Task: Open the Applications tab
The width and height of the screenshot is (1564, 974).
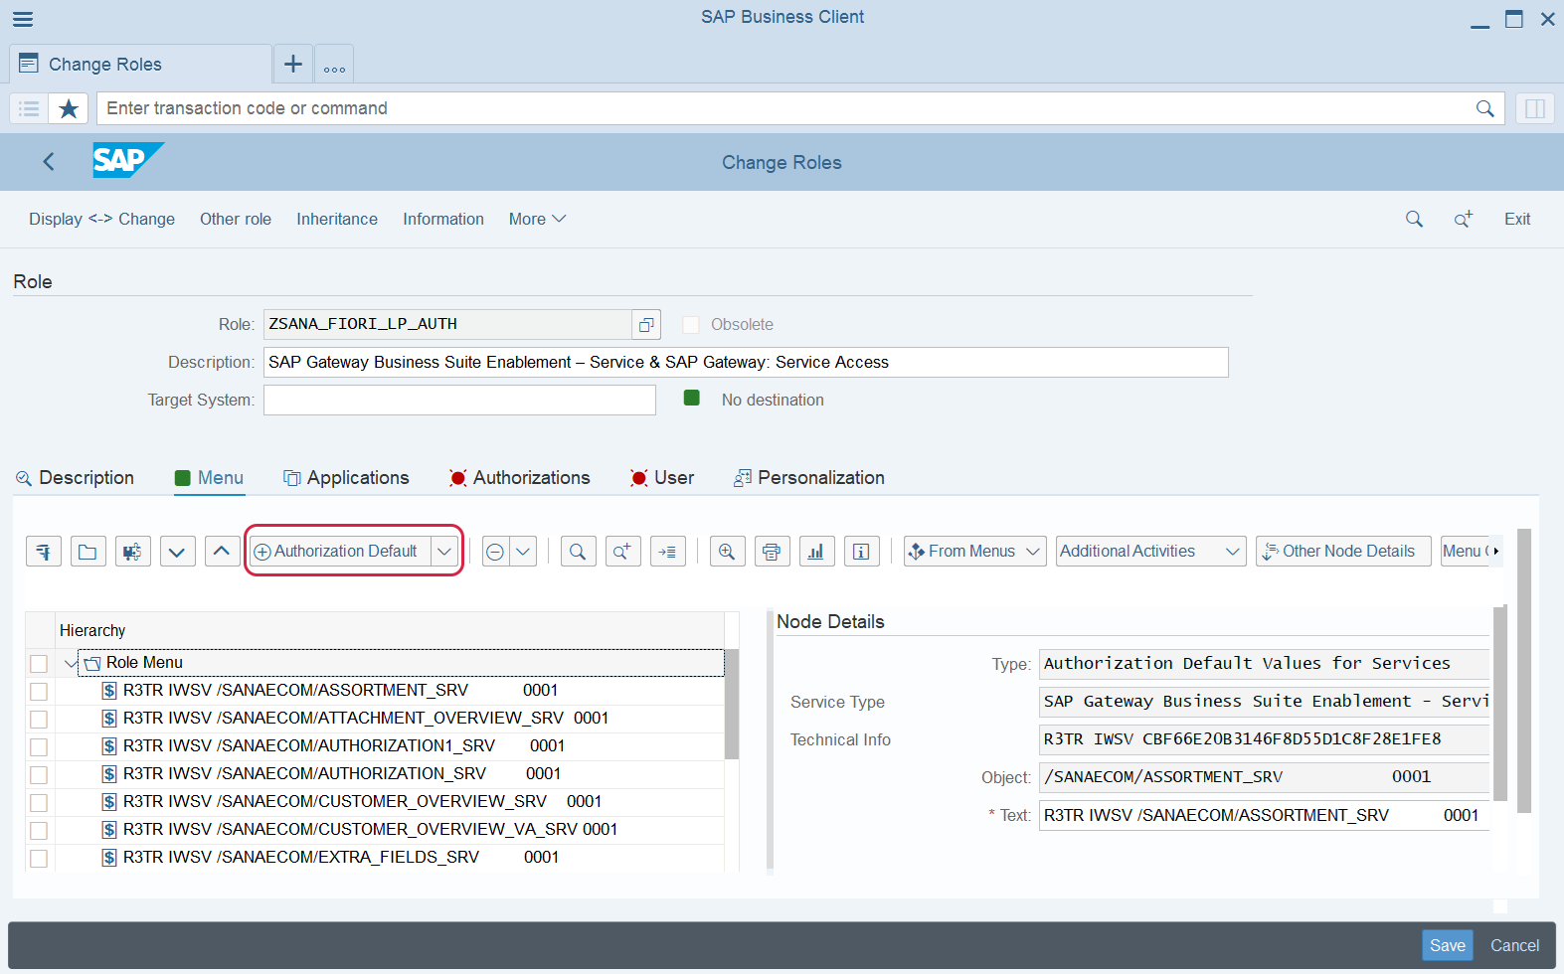Action: pos(346,478)
